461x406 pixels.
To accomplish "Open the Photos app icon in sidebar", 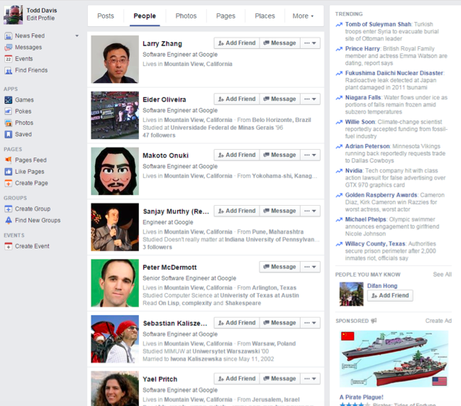I will click(x=9, y=123).
